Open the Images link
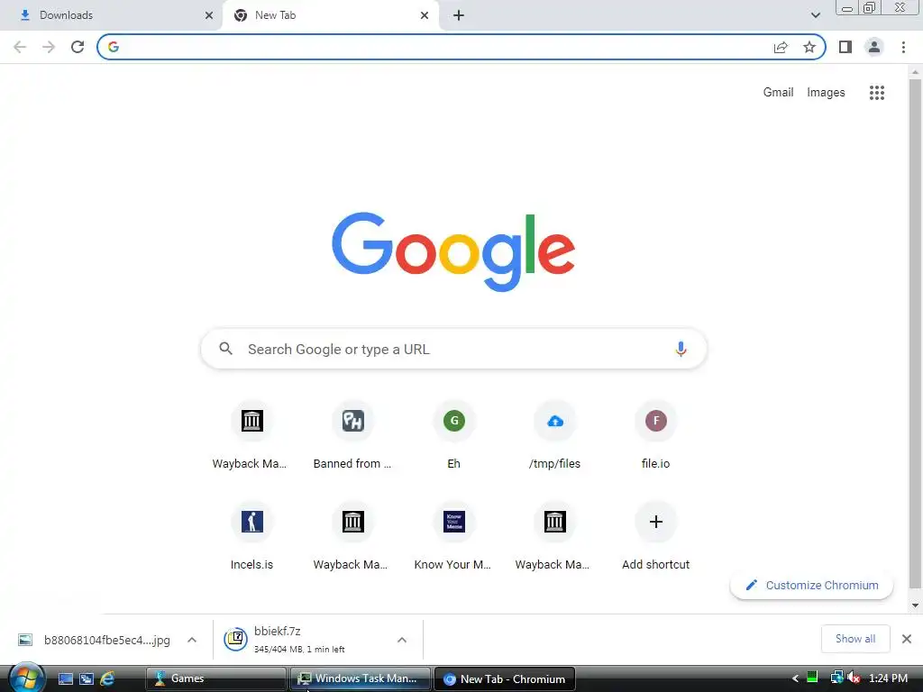 click(826, 93)
